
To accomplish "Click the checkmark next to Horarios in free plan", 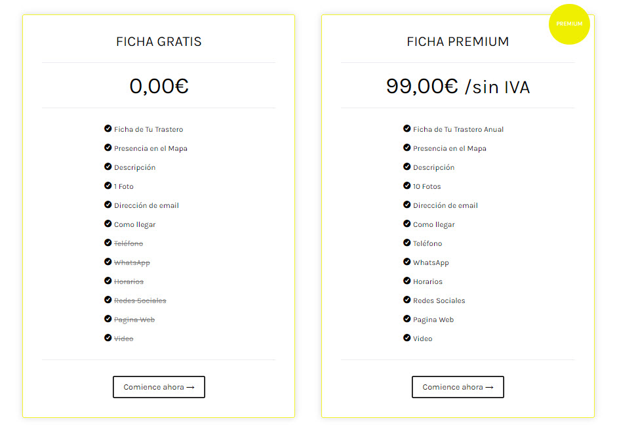I will click(x=108, y=281).
